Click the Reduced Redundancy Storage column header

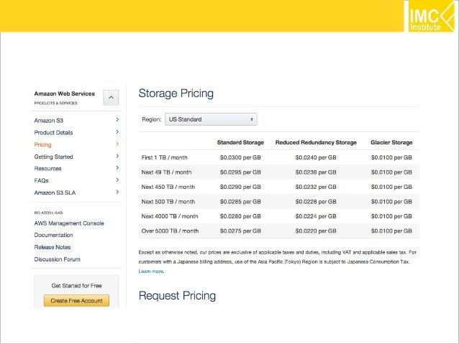(x=316, y=142)
